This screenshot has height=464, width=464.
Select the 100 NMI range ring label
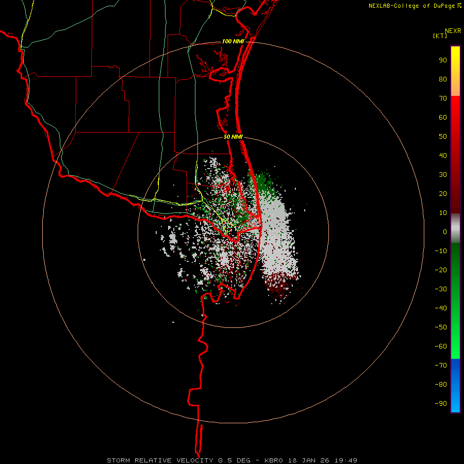click(x=233, y=41)
